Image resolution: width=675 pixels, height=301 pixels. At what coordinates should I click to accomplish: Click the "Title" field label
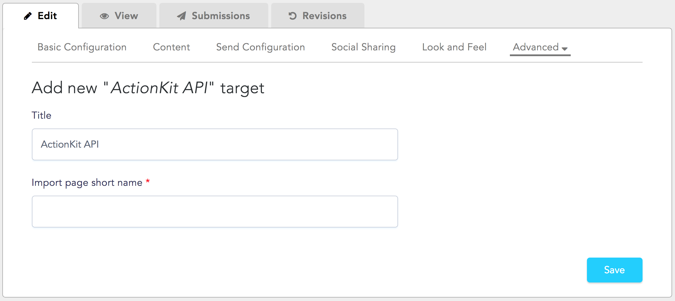click(41, 115)
